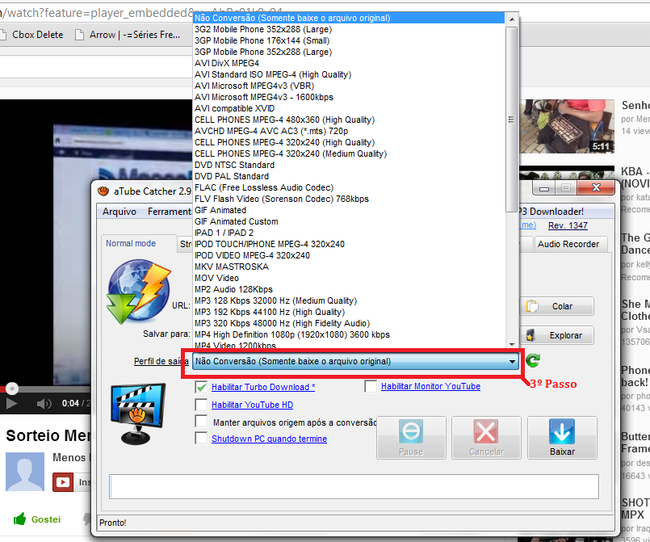Enable Habilitar Monitor YouTube checkbox
The image size is (650, 542).
[x=371, y=386]
